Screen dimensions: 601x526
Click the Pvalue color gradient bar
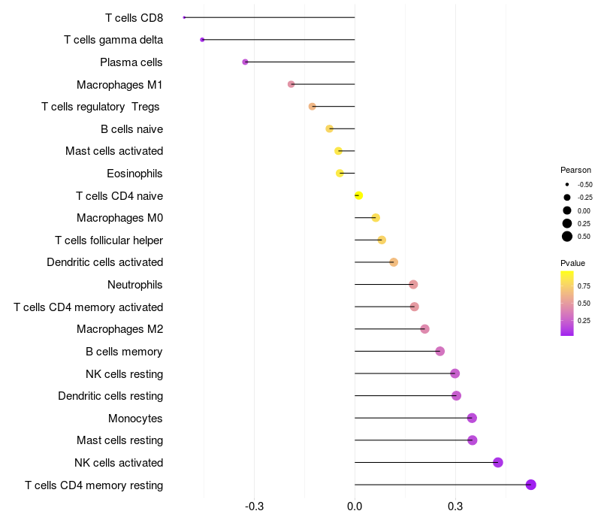[567, 303]
